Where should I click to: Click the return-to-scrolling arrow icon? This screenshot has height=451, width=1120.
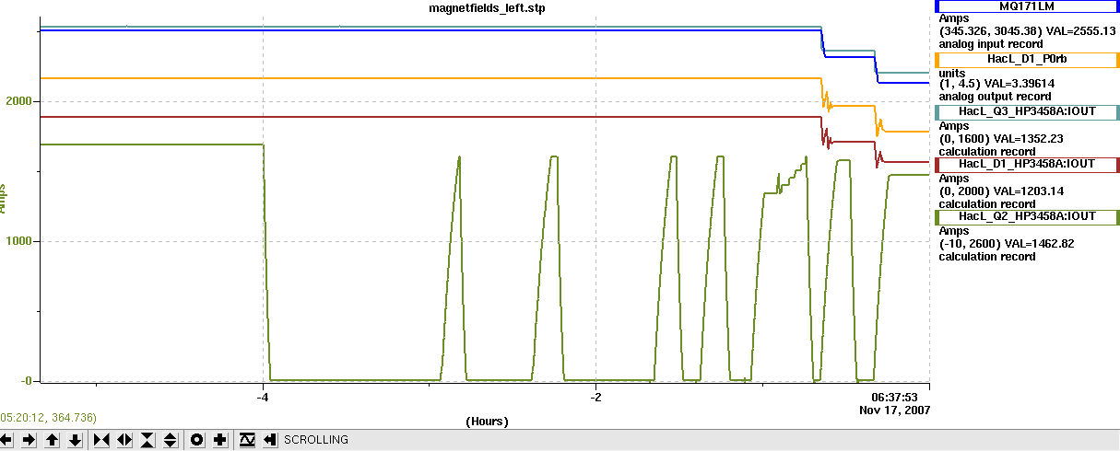click(269, 440)
